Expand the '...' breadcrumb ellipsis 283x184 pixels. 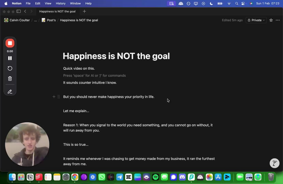(x=35, y=20)
